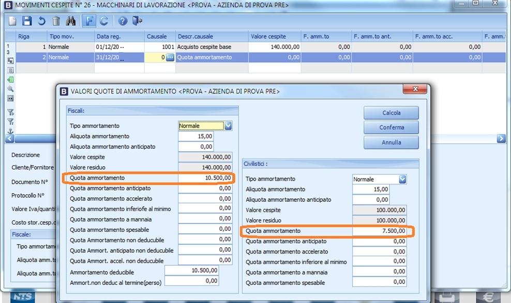Click the new document toolbar icon
The image size is (511, 303).
pos(12,21)
